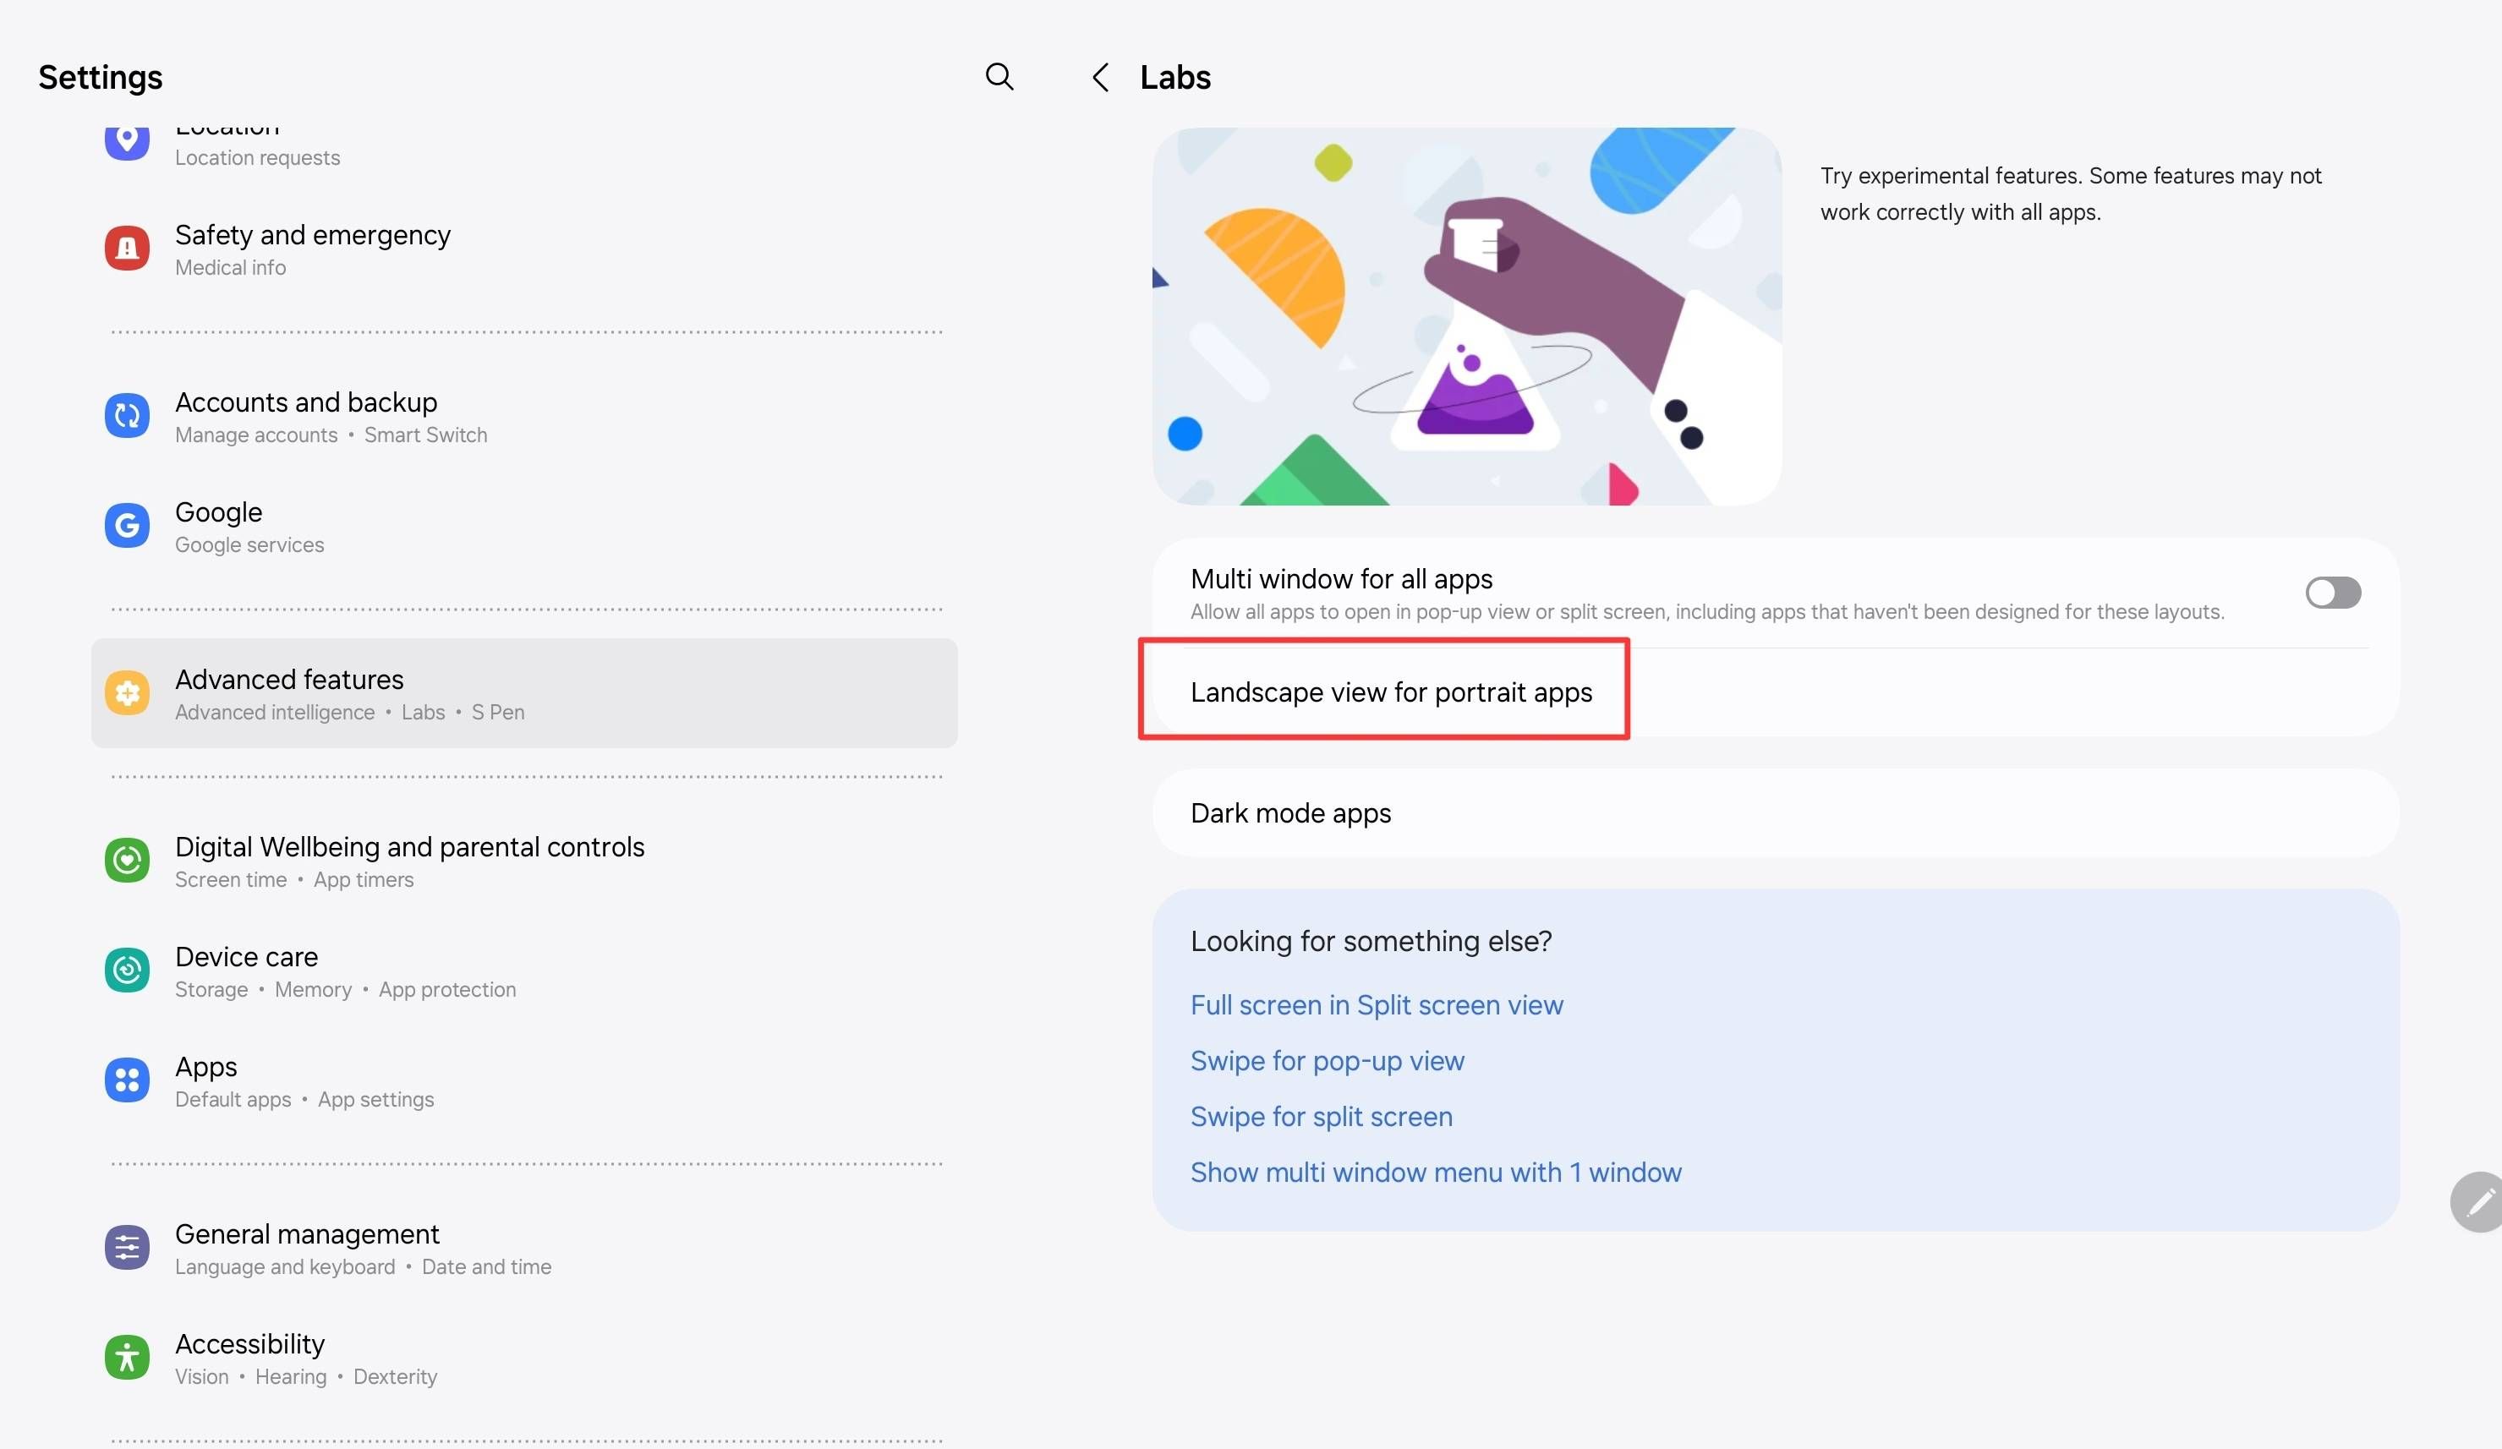Click the General management sliders icon
The height and width of the screenshot is (1449, 2502).
tap(126, 1247)
